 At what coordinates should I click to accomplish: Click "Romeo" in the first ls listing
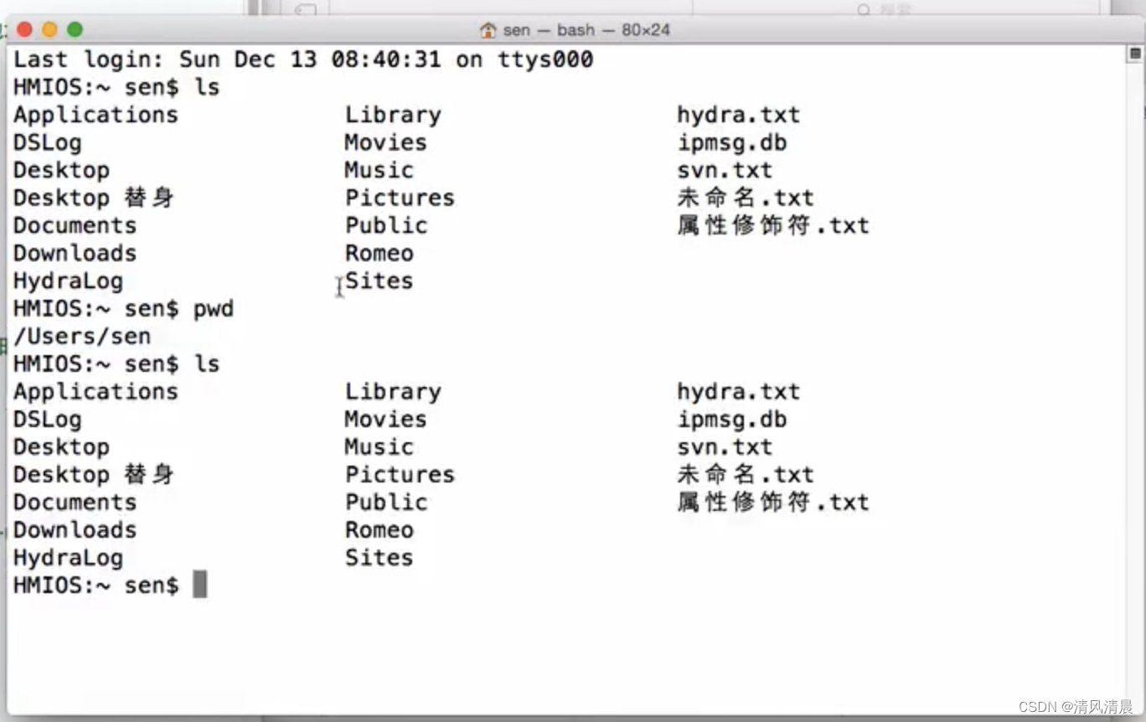coord(379,253)
